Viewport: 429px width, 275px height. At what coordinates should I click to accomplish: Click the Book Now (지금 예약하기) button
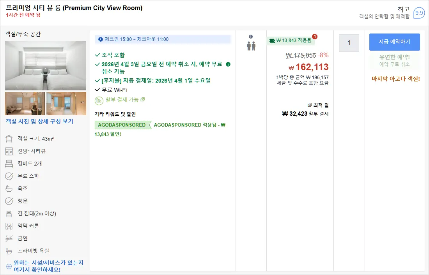(x=395, y=42)
